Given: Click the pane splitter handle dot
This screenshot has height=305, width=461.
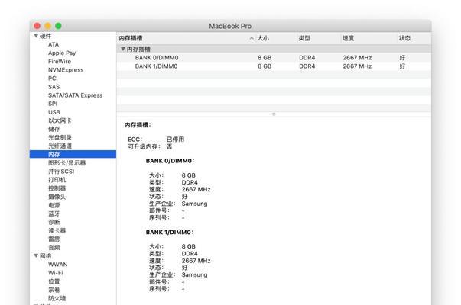Looking at the screenshot, I should click(274, 114).
